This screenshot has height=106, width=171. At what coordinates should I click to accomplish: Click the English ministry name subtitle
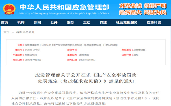tap(64, 13)
